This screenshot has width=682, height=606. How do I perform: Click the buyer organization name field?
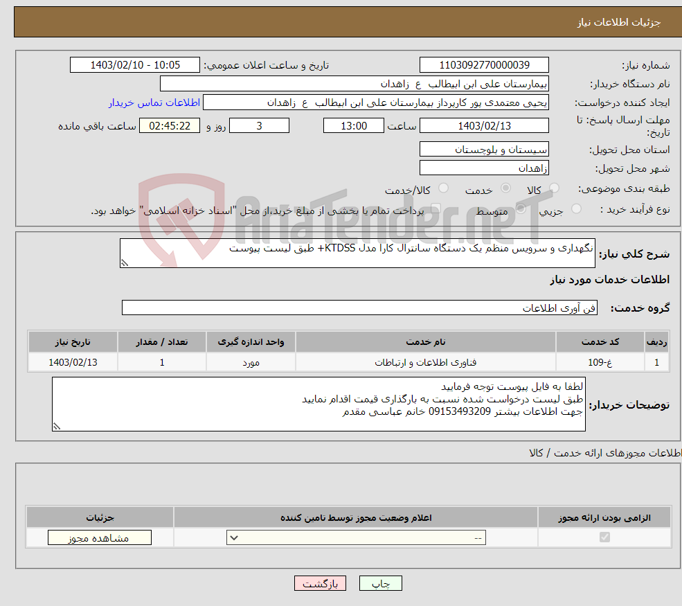(x=354, y=84)
